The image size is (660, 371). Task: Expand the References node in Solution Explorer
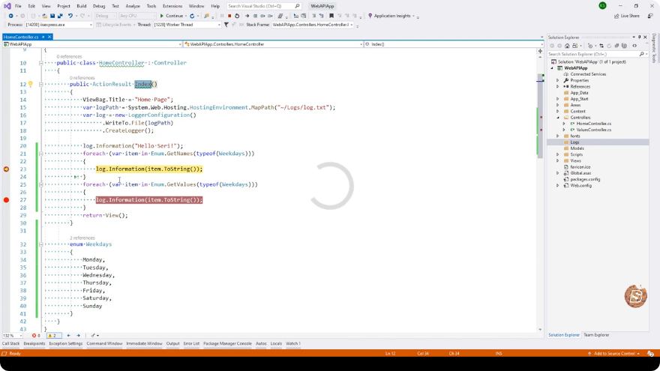point(558,87)
